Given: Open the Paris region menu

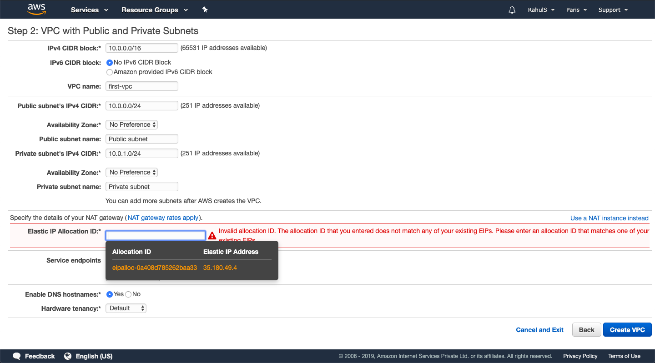Looking at the screenshot, I should [573, 9].
